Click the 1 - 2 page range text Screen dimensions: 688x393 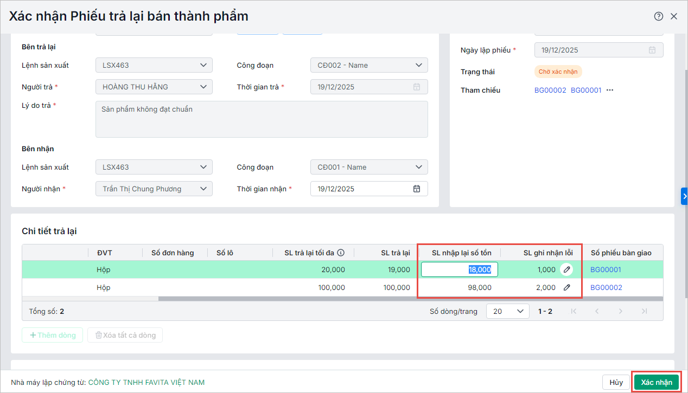point(545,311)
